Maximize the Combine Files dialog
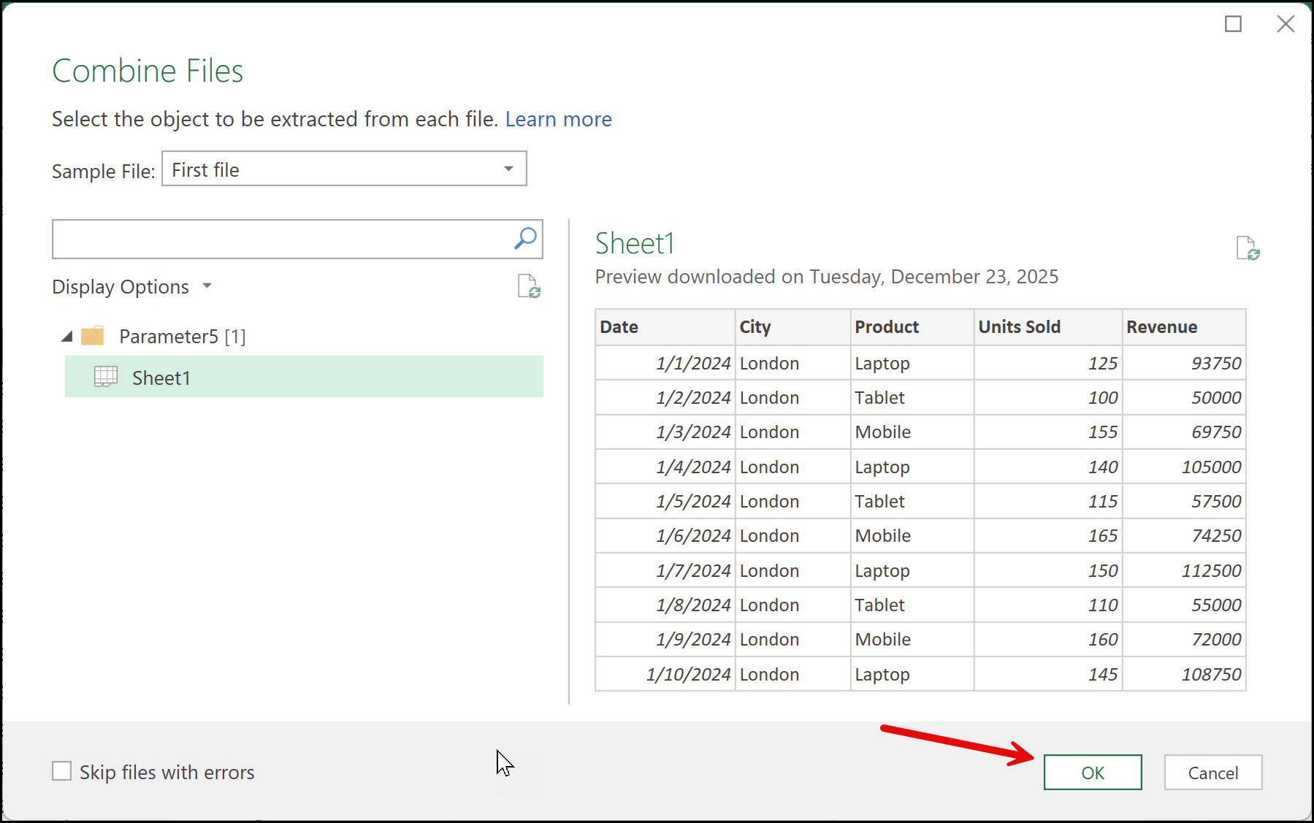Viewport: 1314px width, 823px height. 1233,24
